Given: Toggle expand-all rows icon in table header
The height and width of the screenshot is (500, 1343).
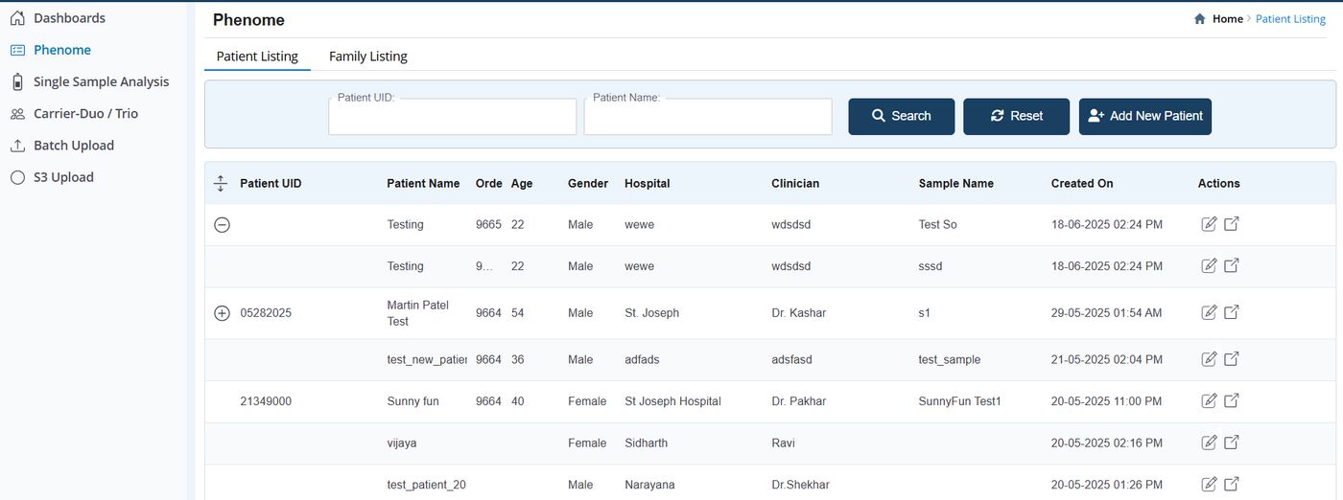Looking at the screenshot, I should tap(221, 183).
